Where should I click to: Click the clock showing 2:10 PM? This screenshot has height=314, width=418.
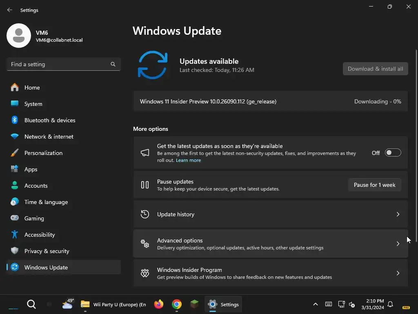[x=373, y=304]
